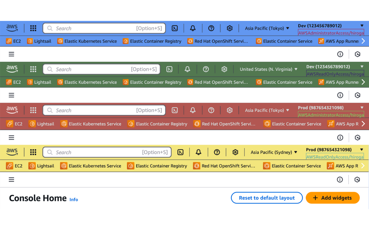Screen dimensions: 369x230
Task: Open EC2 from the blue favorites bar
Action: [x=14, y=41]
